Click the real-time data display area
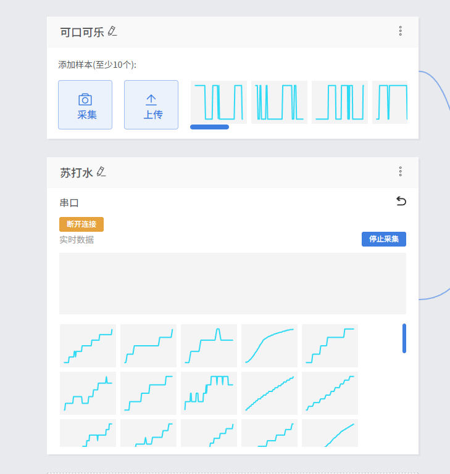The width and height of the screenshot is (450, 474). point(232,284)
